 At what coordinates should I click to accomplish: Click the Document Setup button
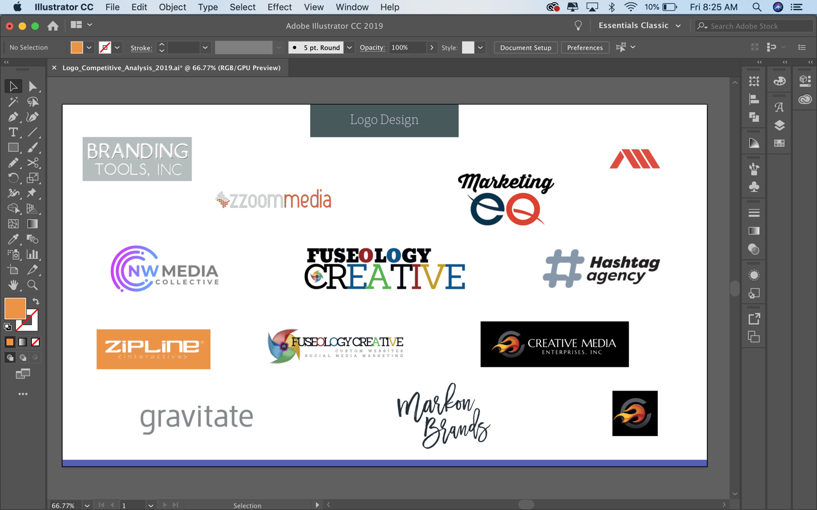click(526, 48)
